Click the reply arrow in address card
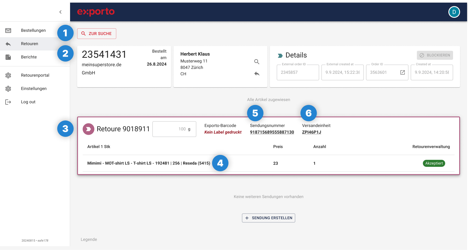470x250 pixels. click(257, 74)
